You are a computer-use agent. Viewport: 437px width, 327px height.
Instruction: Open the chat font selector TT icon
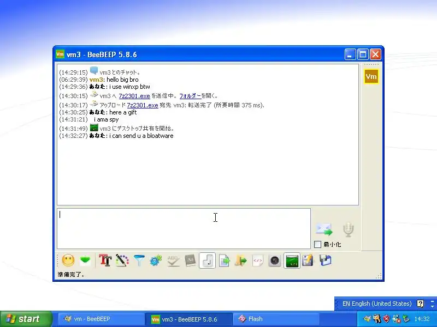click(105, 261)
